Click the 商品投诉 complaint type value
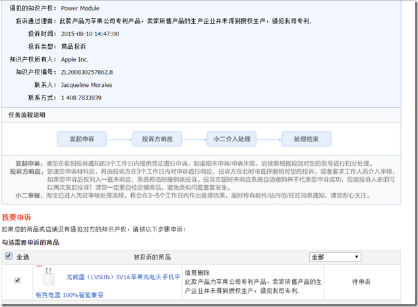Screen dimensions: 418x307 point(74,47)
